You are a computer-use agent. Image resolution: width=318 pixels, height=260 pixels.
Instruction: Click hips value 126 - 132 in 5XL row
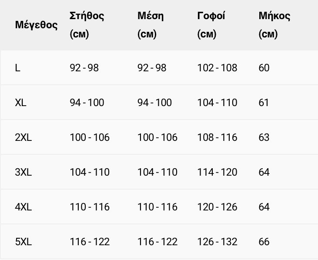pos(217,242)
